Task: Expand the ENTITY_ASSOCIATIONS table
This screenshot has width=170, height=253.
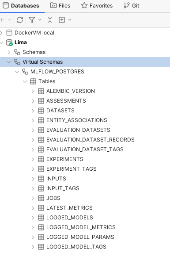Action: [x=33, y=121]
